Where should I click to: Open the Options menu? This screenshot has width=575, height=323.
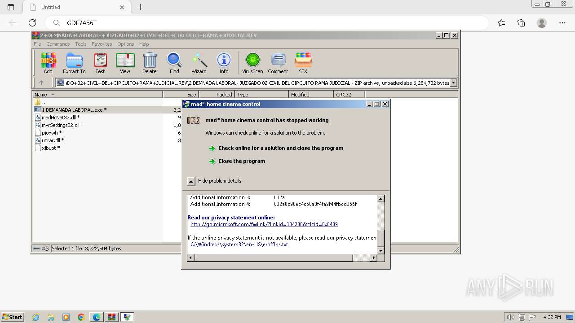click(x=126, y=44)
